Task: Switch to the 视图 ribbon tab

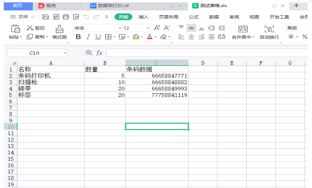Action: 254,17
